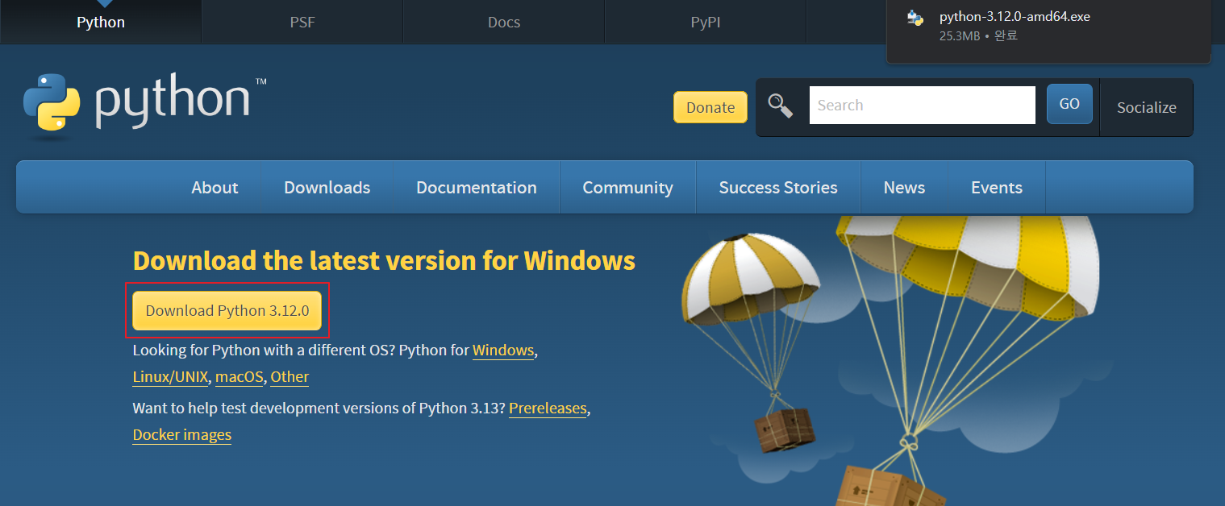Follow the Windows link
The width and height of the screenshot is (1225, 506).
click(503, 350)
